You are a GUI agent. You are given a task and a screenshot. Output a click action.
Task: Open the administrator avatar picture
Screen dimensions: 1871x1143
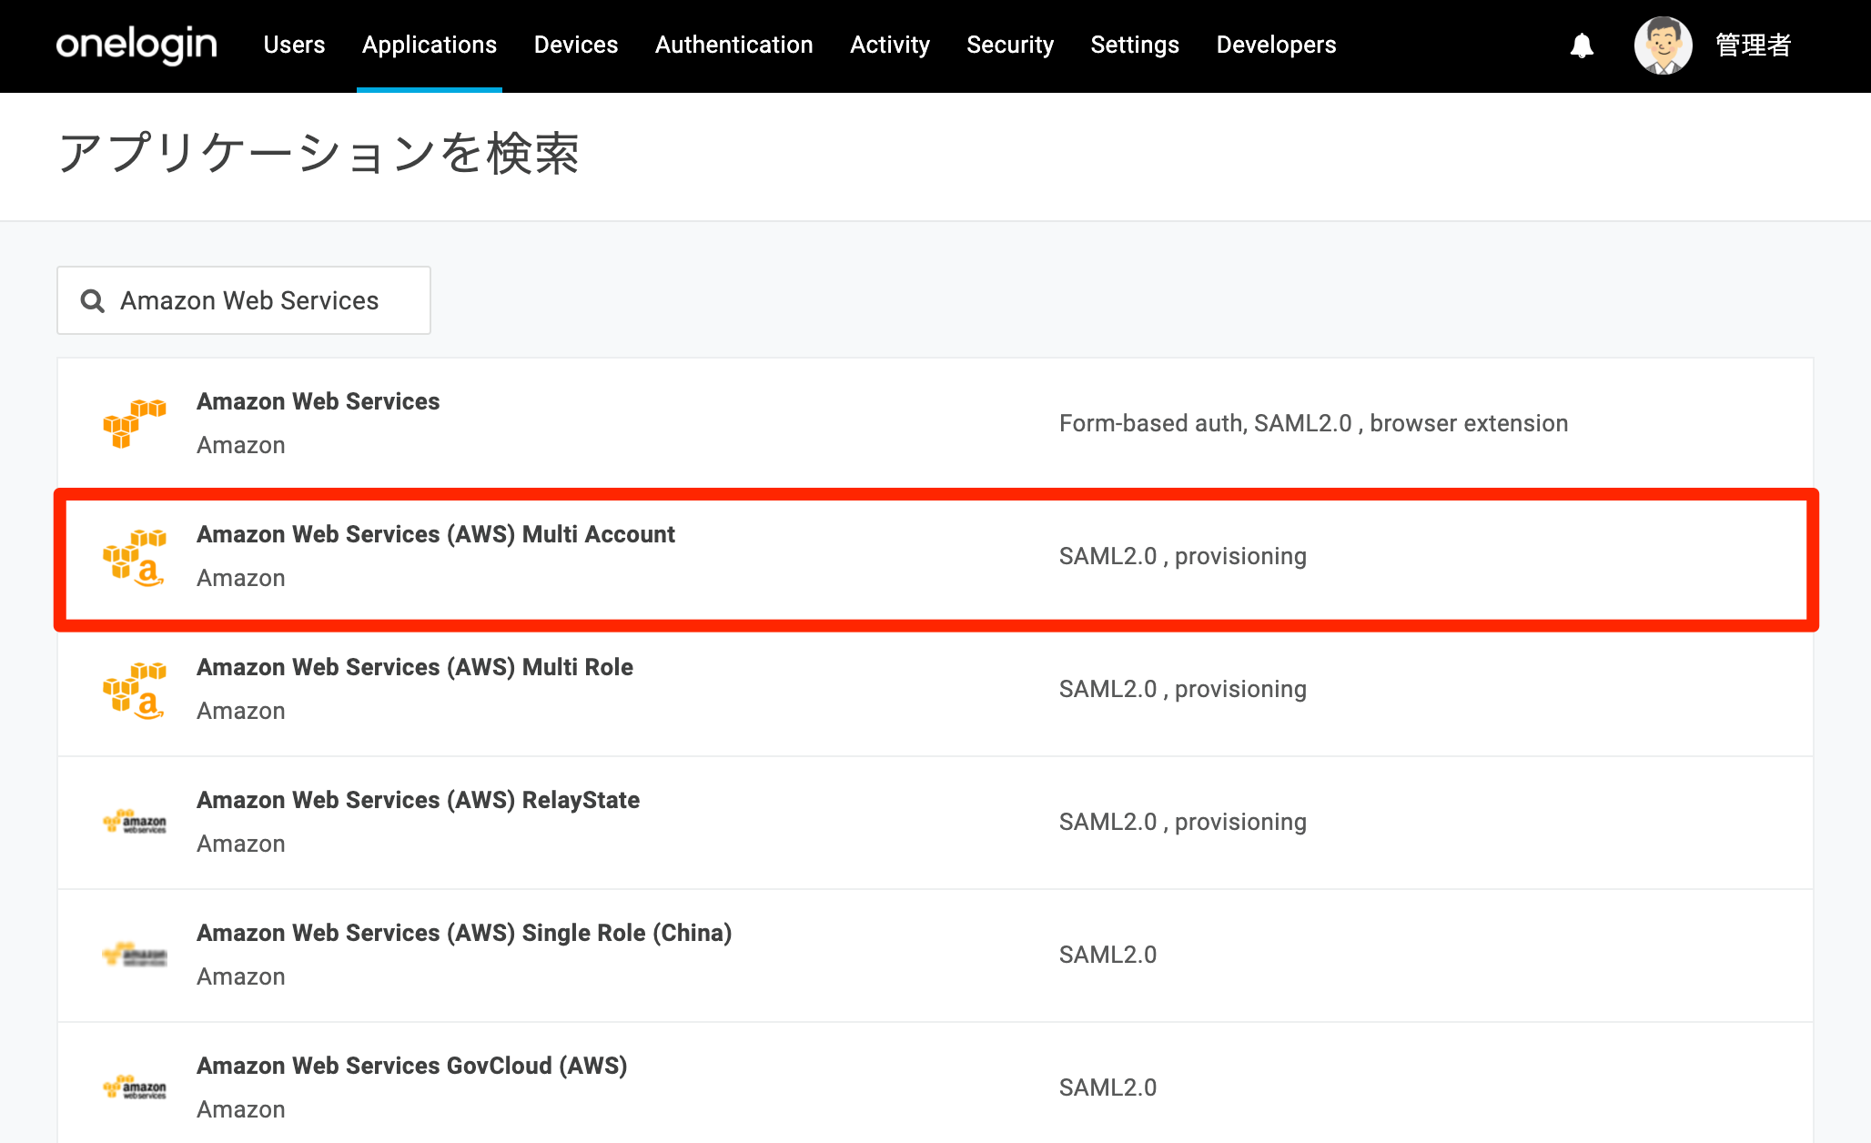point(1663,45)
